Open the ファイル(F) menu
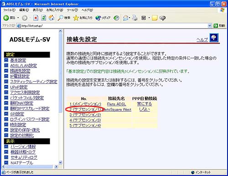The height and width of the screenshot is (176, 228). pos(10,10)
